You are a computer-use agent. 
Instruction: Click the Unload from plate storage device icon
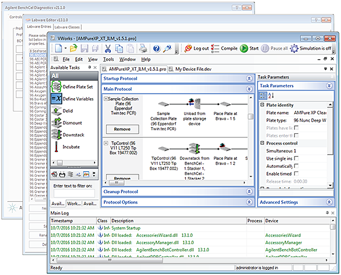[x=194, y=104]
